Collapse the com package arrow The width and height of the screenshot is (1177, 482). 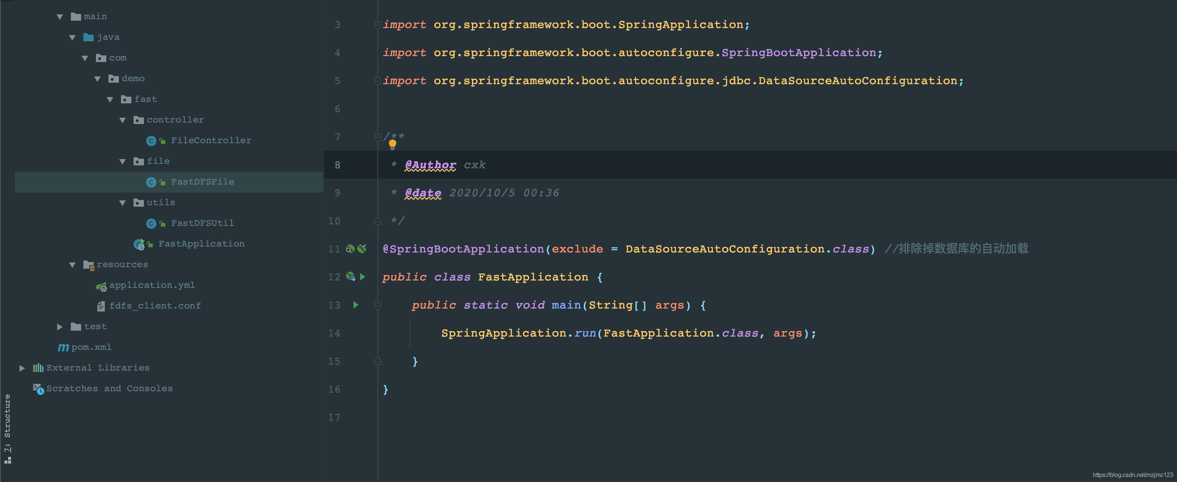click(84, 58)
